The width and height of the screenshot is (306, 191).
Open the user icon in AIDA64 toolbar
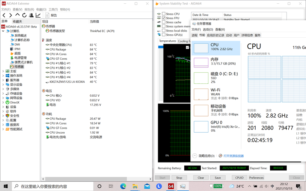click(x=31, y=15)
